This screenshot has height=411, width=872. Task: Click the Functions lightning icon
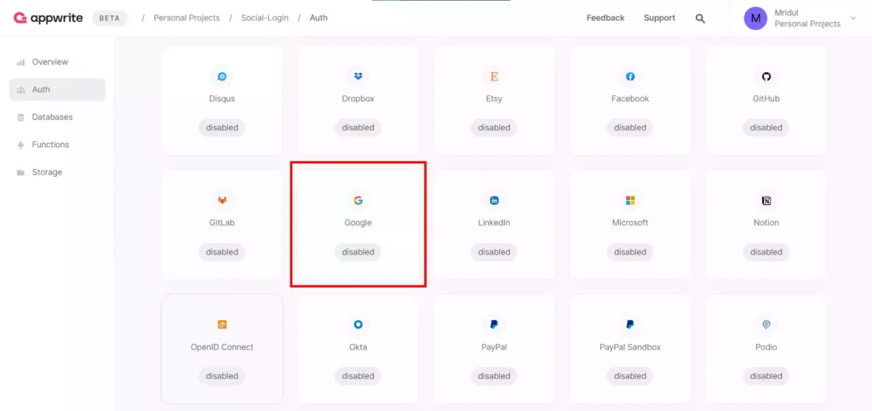pyautogui.click(x=20, y=145)
